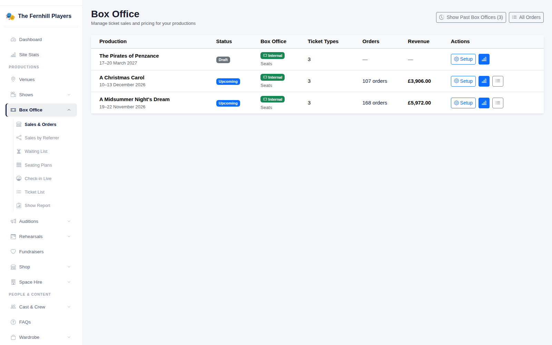Go to Ticket List submenu item
Screen dimensions: 552x345
pos(45,192)
